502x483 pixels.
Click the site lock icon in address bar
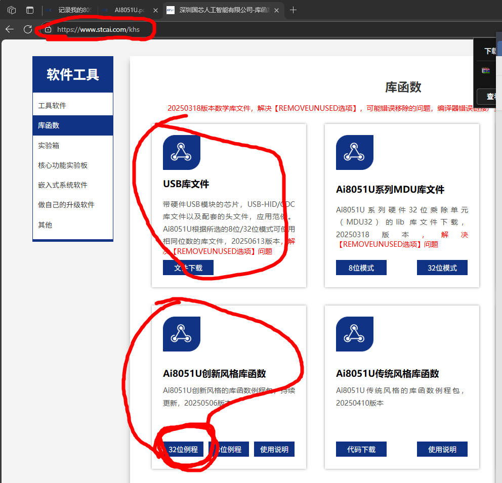tap(48, 29)
